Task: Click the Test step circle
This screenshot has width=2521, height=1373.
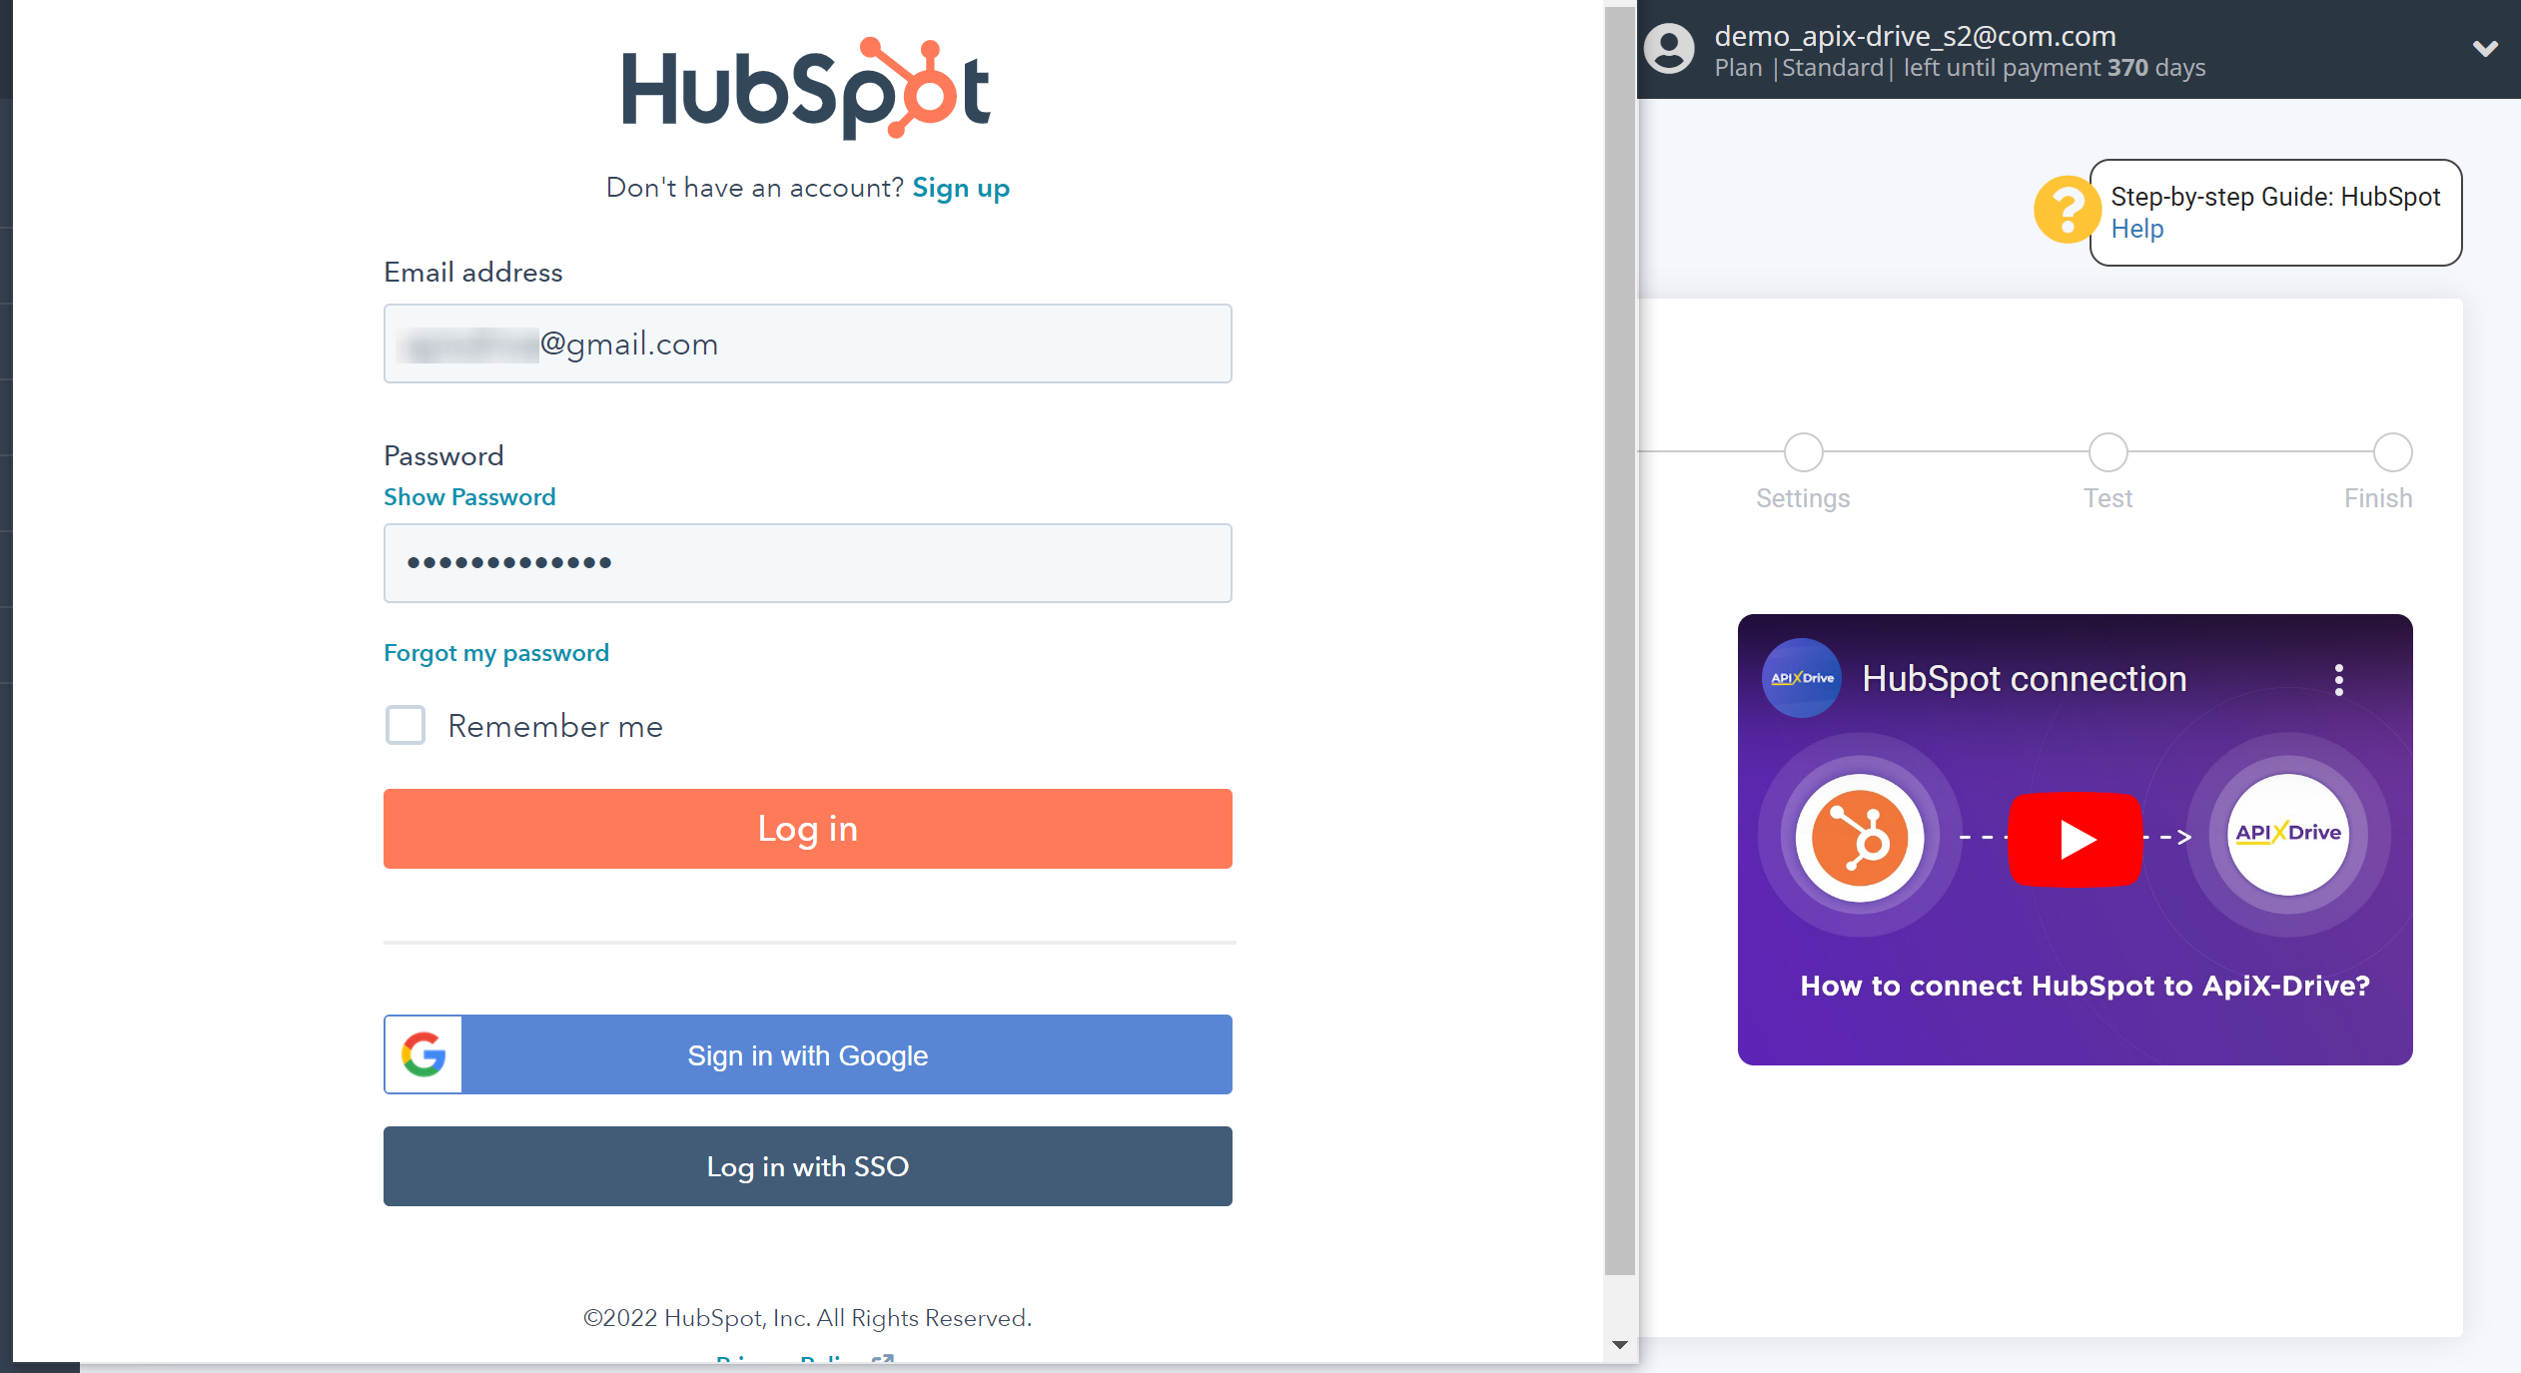Action: click(x=2108, y=451)
